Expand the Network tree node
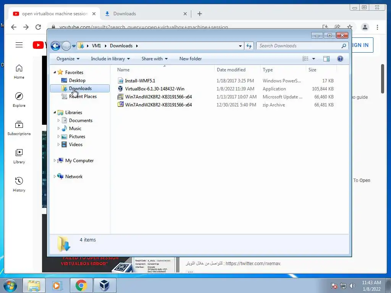391x293 pixels. coord(55,176)
